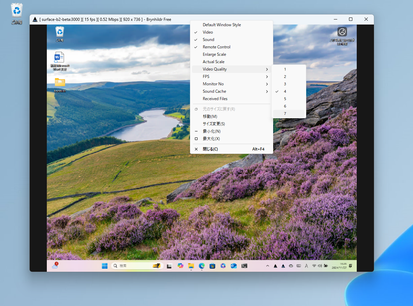
Task: Toggle the Remote Control menu option
Action: 231,47
